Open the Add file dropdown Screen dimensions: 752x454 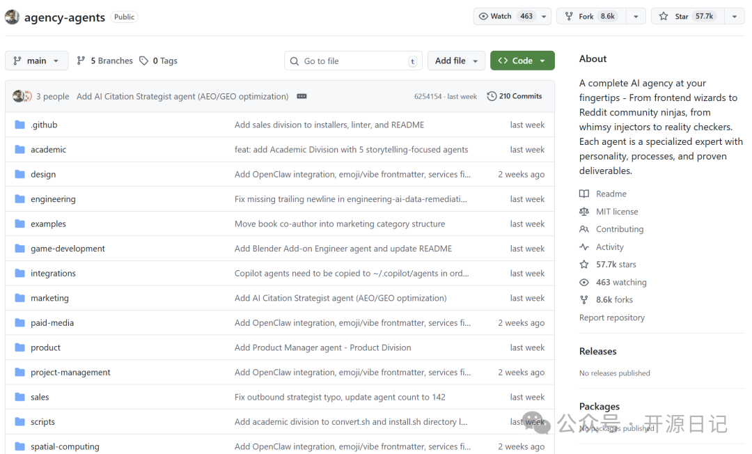[x=456, y=61]
